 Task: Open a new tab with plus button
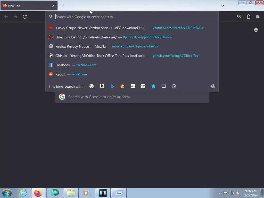[63, 6]
